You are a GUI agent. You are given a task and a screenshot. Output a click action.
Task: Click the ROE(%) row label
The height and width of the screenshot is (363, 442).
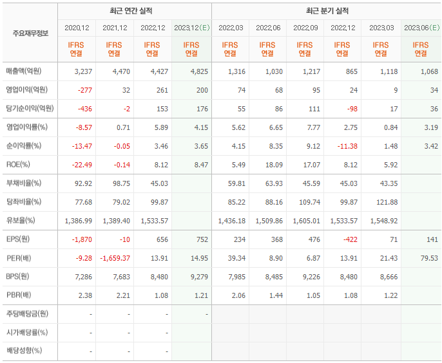[18, 165]
